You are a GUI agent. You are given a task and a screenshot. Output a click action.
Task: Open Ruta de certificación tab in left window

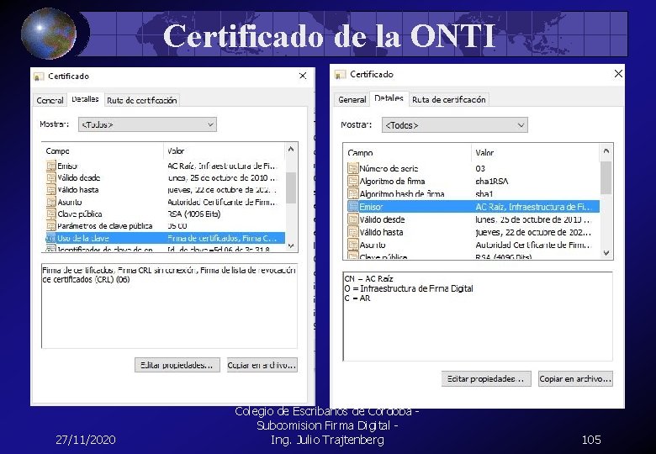[x=142, y=100]
